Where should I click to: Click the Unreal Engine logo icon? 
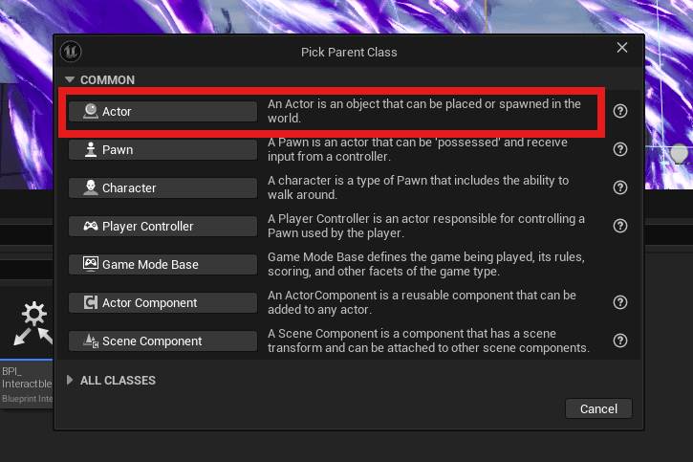pyautogui.click(x=71, y=52)
